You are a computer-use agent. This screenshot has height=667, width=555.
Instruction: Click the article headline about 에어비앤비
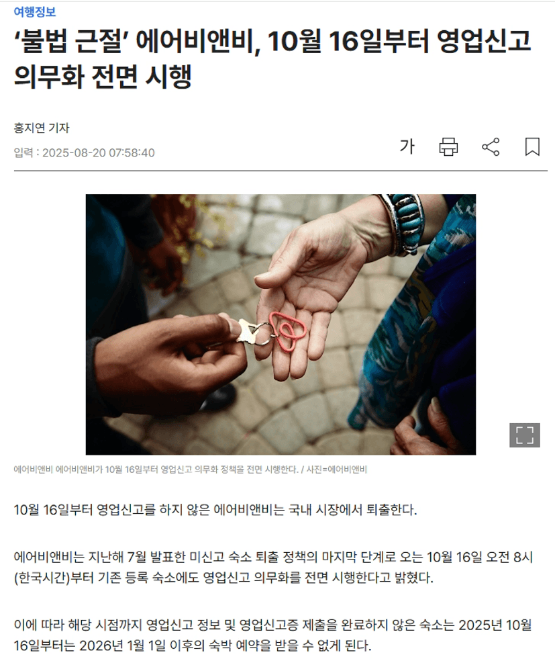coord(272,58)
